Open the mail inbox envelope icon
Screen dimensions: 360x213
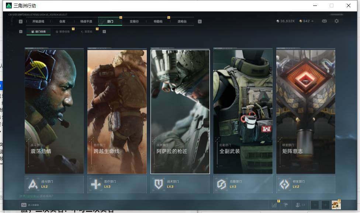point(325,21)
